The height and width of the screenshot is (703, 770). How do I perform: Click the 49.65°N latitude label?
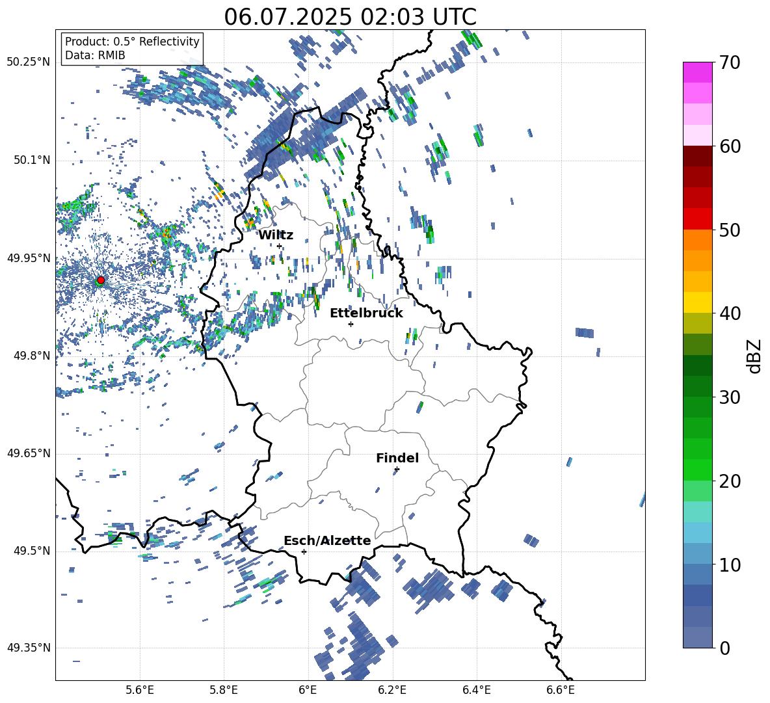[29, 453]
